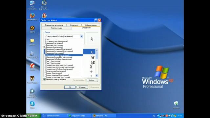The width and height of the screenshot is (210, 118).
Task: Select the Корзина recycle bin icon
Action: point(176,105)
